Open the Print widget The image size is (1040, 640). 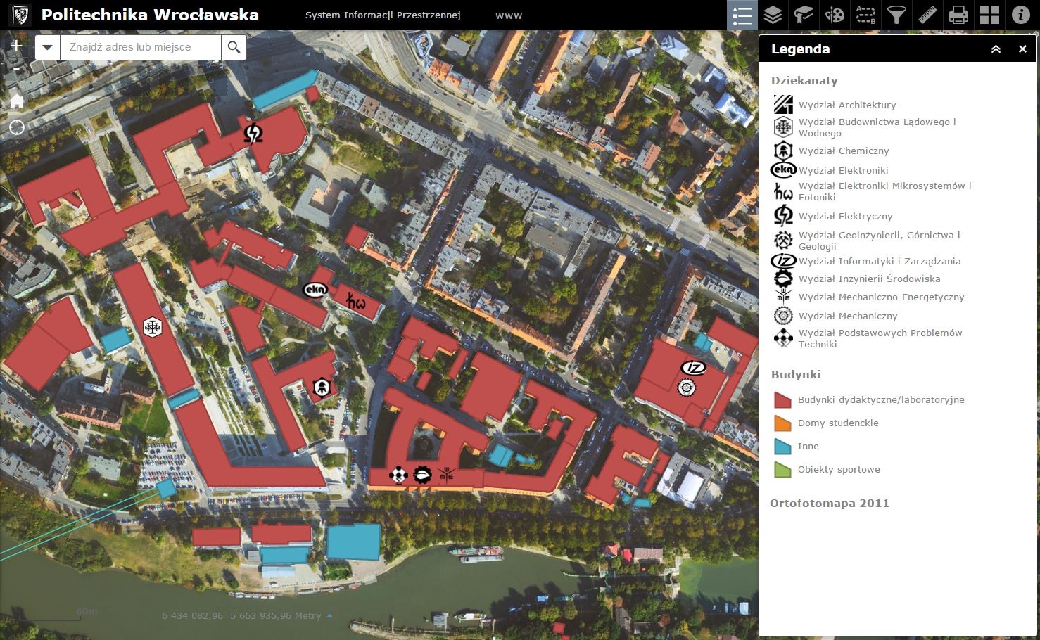pyautogui.click(x=958, y=15)
